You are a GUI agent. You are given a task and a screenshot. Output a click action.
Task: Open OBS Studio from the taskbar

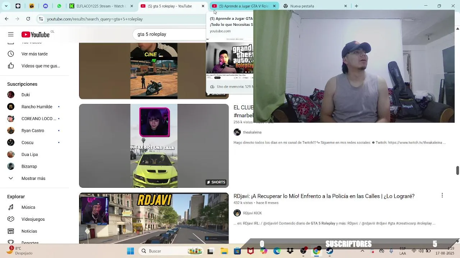[303, 251]
